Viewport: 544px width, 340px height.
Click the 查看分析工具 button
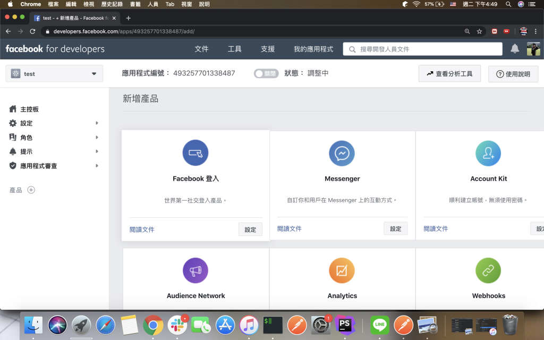click(449, 73)
